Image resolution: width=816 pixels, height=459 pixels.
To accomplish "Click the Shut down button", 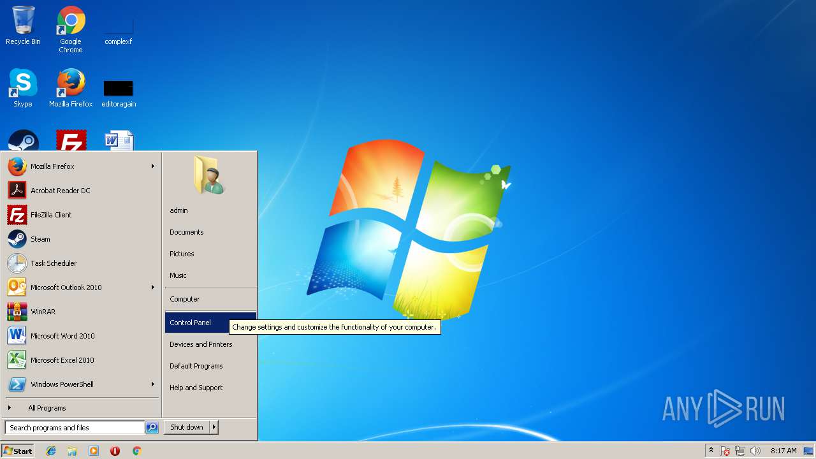I will coord(187,427).
